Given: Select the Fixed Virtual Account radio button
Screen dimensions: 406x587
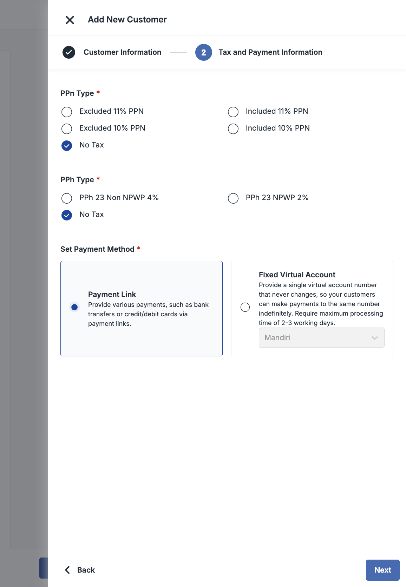Looking at the screenshot, I should (x=245, y=307).
